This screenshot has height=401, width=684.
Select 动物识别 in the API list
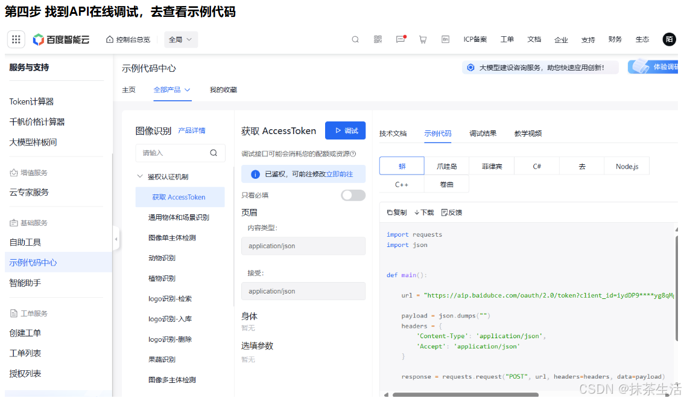pos(162,258)
